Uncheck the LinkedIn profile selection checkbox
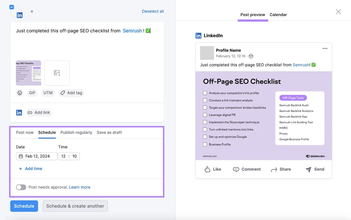This screenshot has width=351, height=220. click(12, 7)
